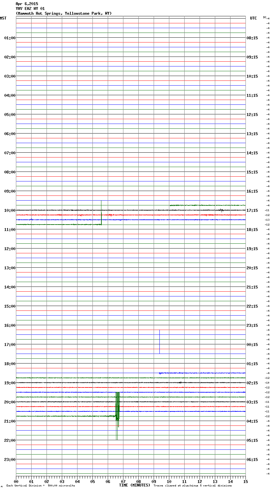271x490 pixels.
Task: Click the traces clipped footnote text
Action: 193,486
